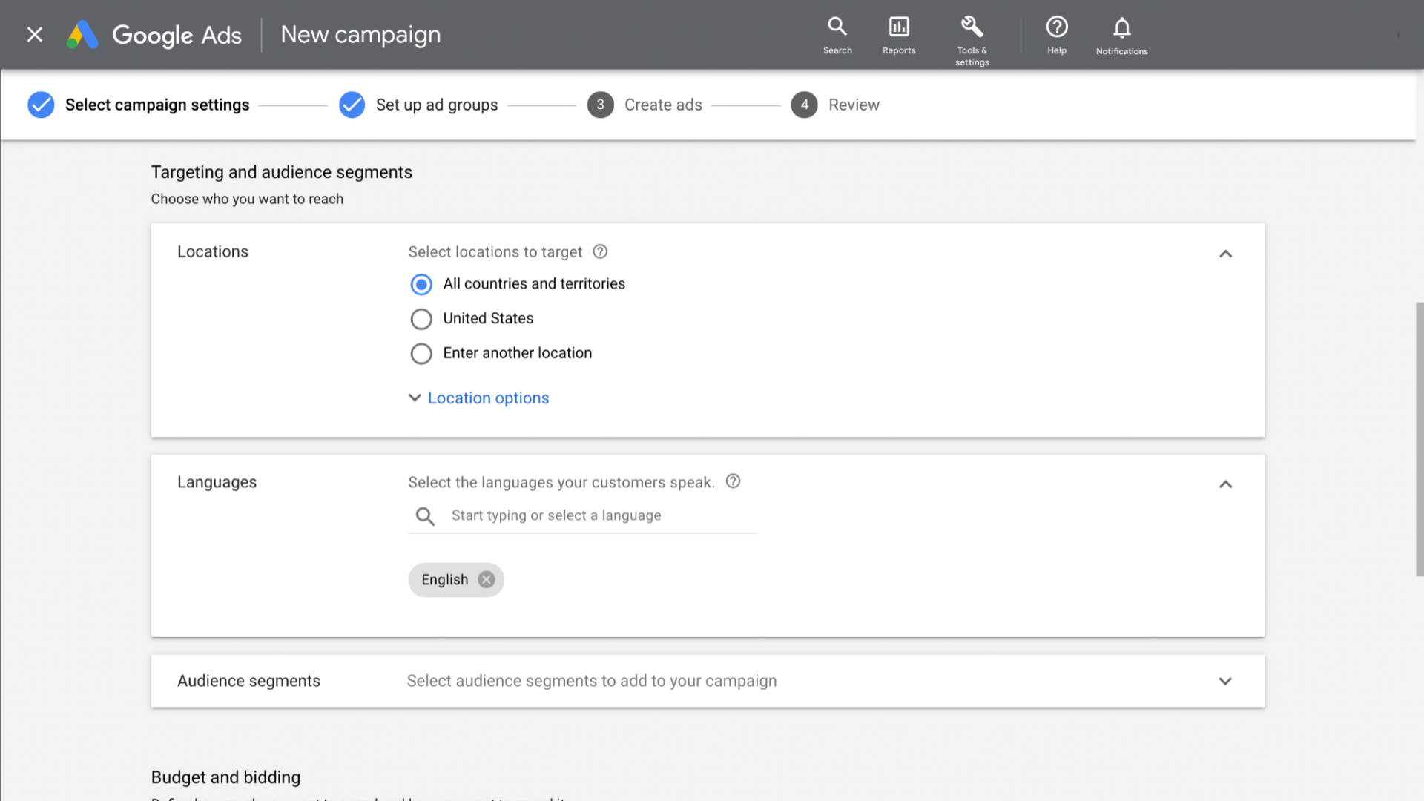The height and width of the screenshot is (801, 1424).
Task: Remove the English language chip
Action: [487, 580]
